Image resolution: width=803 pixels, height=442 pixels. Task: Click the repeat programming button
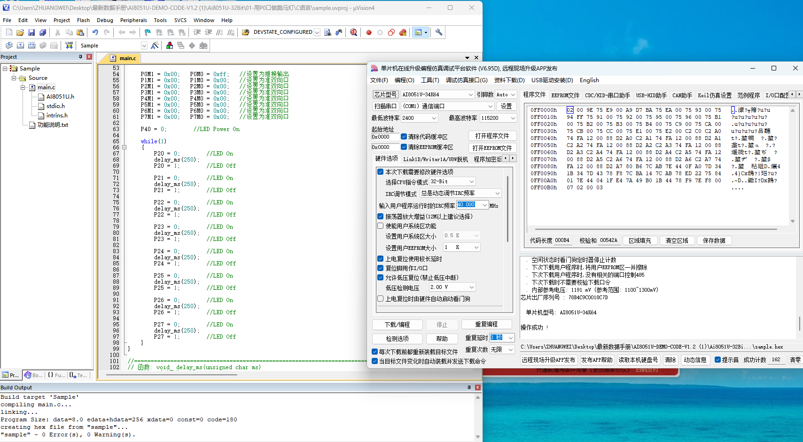pos(486,324)
